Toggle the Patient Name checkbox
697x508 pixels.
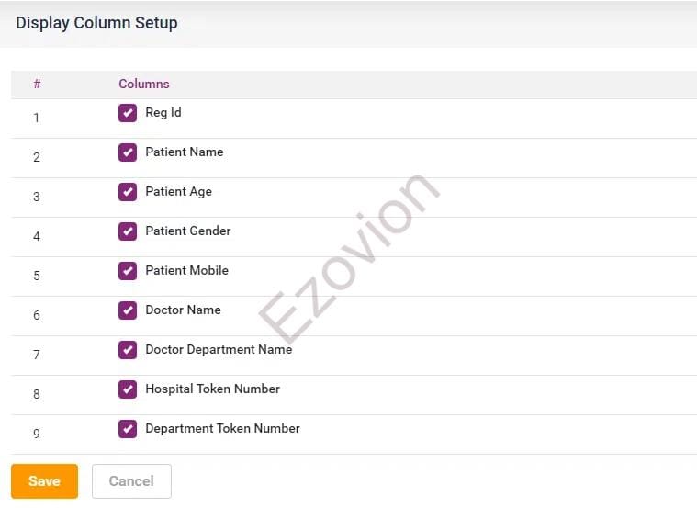(x=128, y=152)
